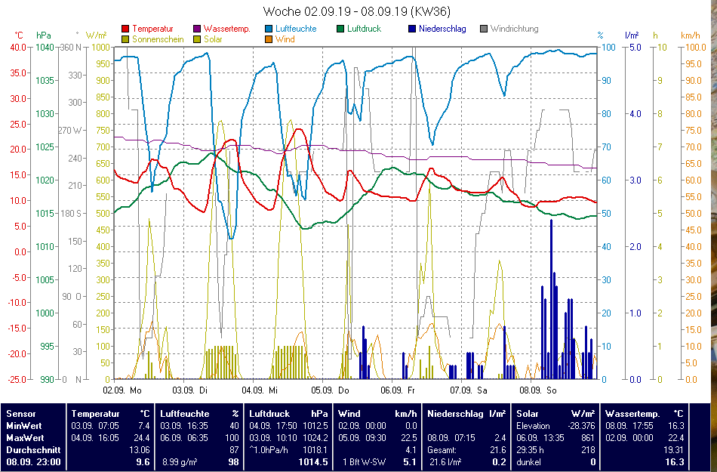717x472 pixels.
Task: Click the minimum pressure value 1012.5
Action: pos(315,426)
